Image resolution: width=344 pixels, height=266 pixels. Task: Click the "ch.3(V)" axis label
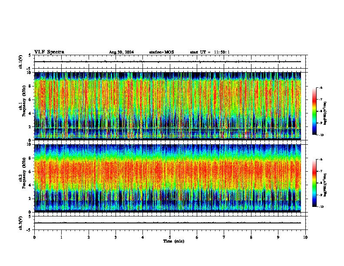[x=21, y=223]
